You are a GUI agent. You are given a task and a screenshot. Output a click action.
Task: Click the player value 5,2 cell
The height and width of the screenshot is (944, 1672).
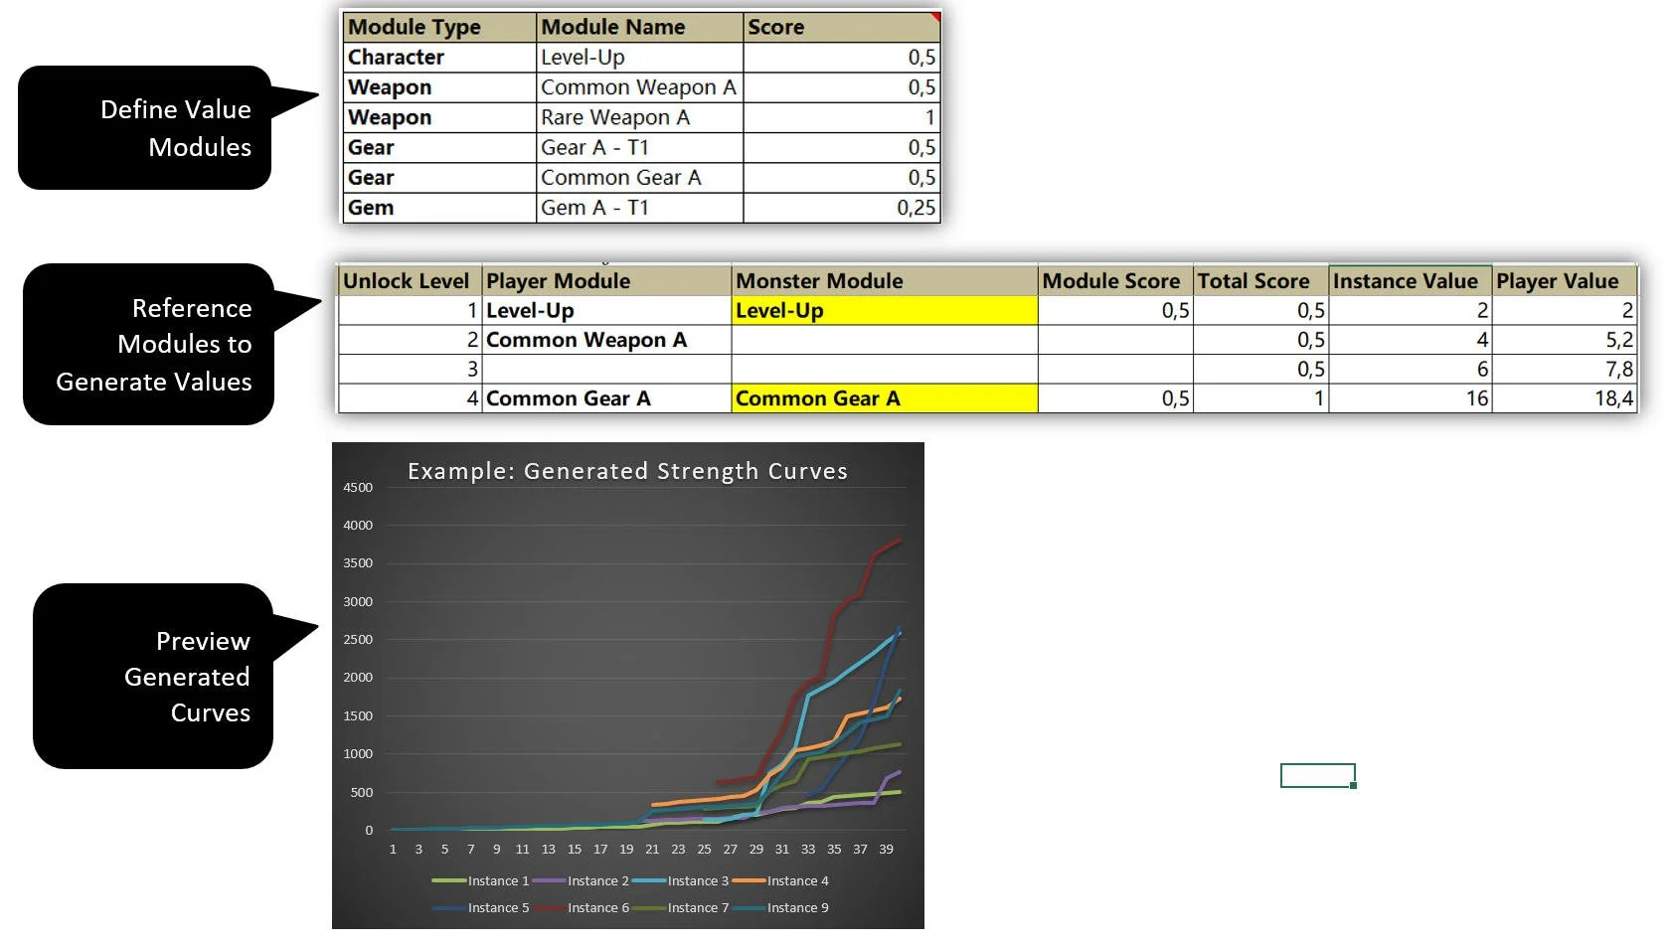(x=1565, y=340)
